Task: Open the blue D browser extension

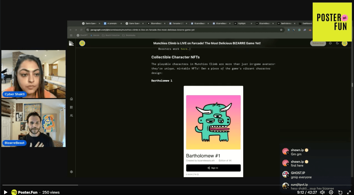Action: [x=288, y=30]
